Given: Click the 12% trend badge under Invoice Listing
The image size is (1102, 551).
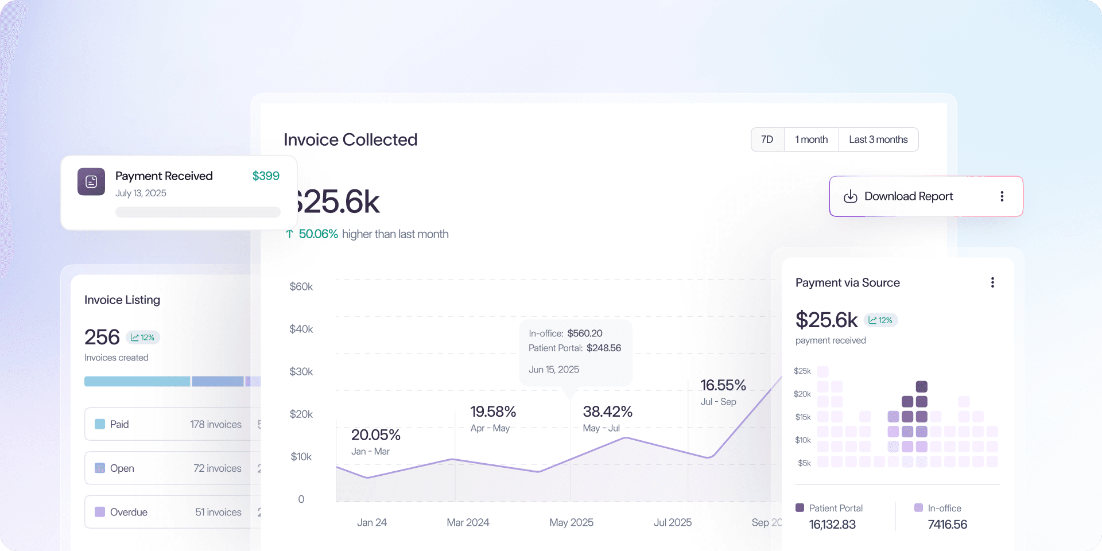Looking at the screenshot, I should coord(142,337).
